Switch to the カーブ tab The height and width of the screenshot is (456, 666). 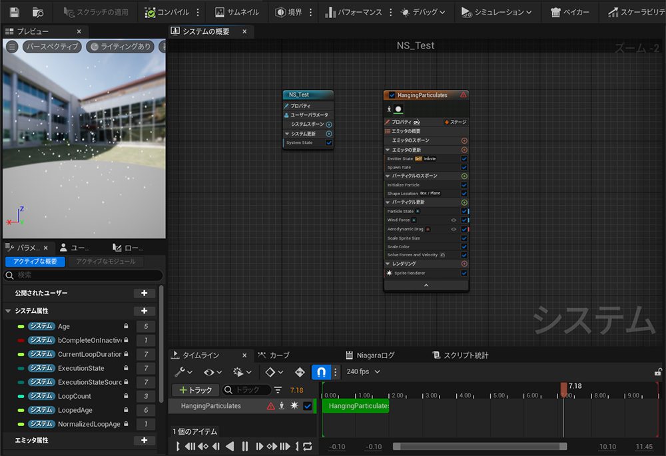[274, 355]
